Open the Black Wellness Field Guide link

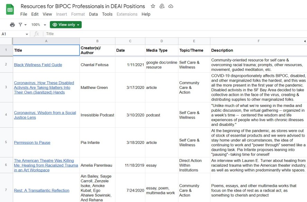pyautogui.click(x=38, y=65)
